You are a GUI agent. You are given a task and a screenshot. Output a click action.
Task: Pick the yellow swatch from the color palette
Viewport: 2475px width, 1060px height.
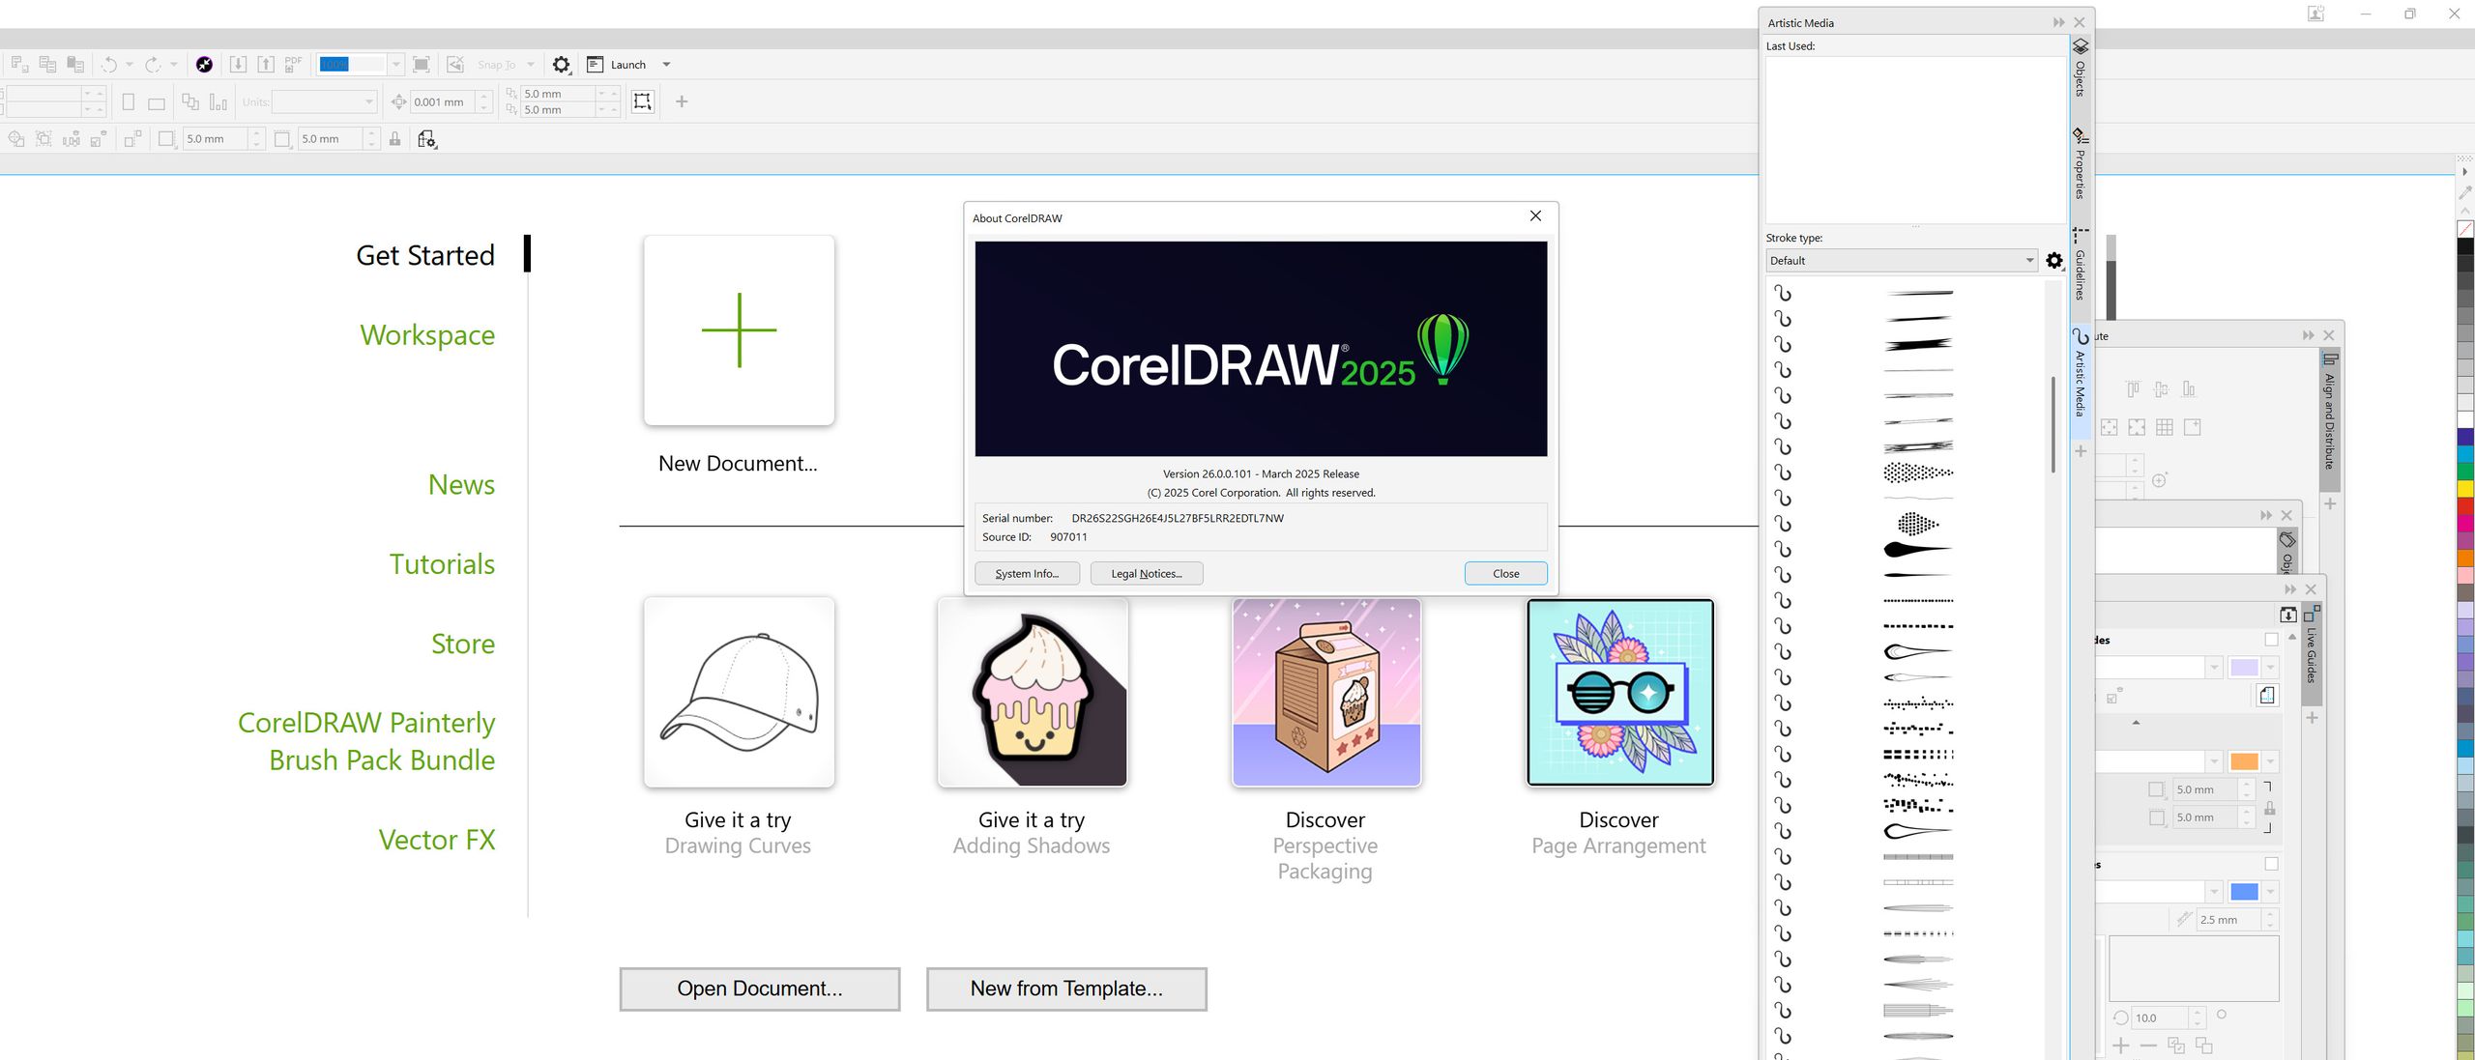pyautogui.click(x=2462, y=486)
